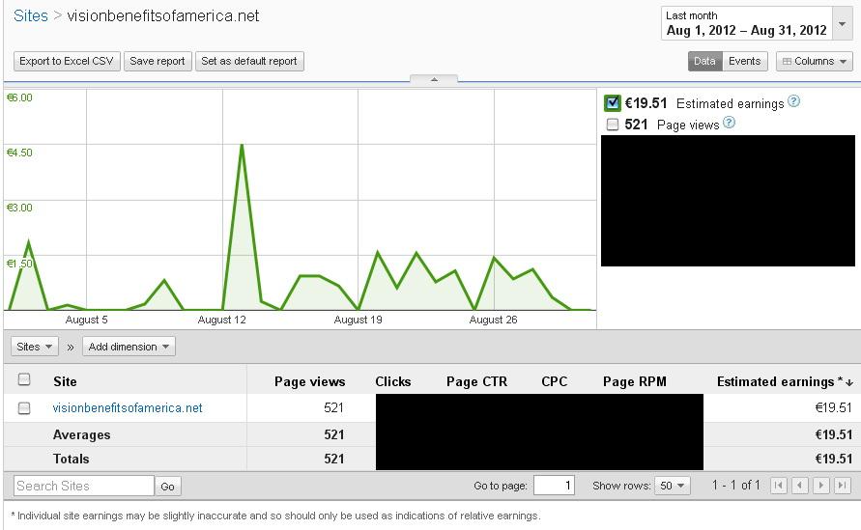Focus the Search Sites input field
Screen dimensions: 861x530
pyautogui.click(x=83, y=486)
